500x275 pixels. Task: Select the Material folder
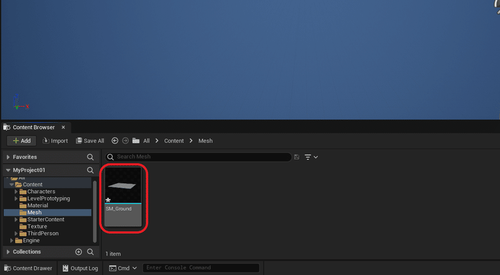37,206
